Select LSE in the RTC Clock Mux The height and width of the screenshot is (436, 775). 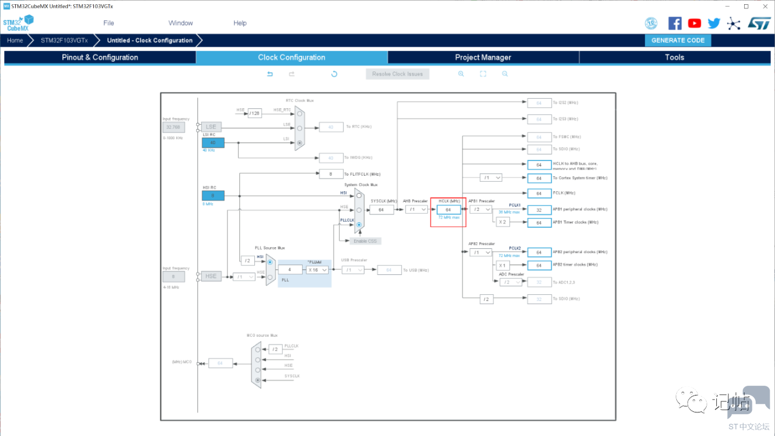tap(298, 127)
